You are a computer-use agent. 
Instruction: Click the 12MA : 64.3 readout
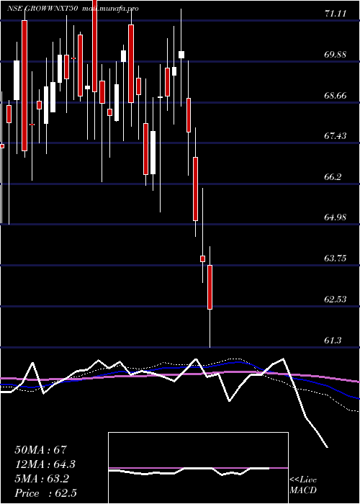pos(45,464)
